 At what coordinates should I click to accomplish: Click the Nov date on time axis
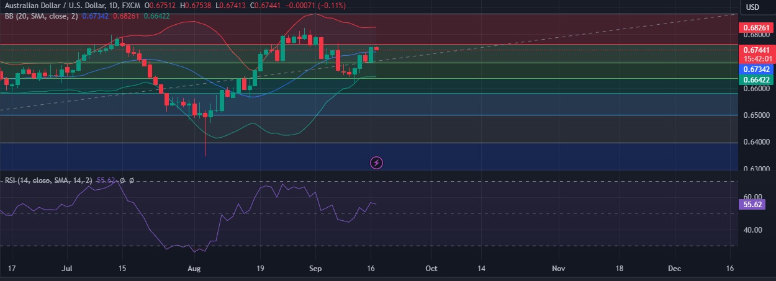(559, 269)
